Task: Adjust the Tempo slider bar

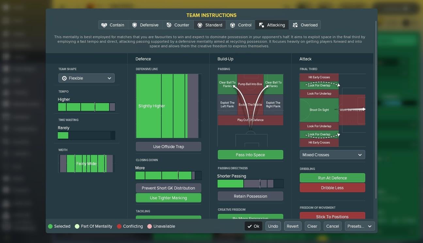Action: tap(86, 107)
